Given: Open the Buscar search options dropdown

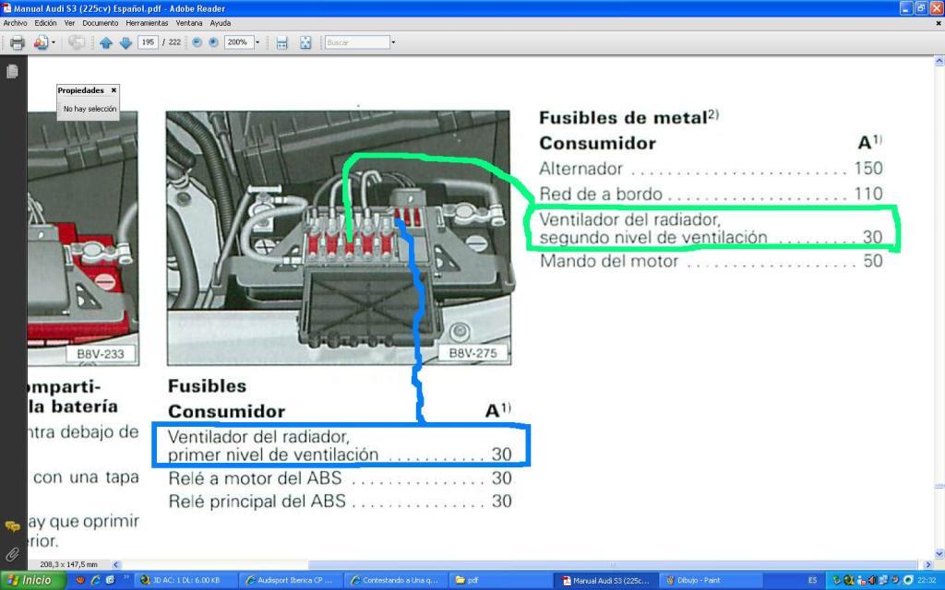Looking at the screenshot, I should pos(393,42).
